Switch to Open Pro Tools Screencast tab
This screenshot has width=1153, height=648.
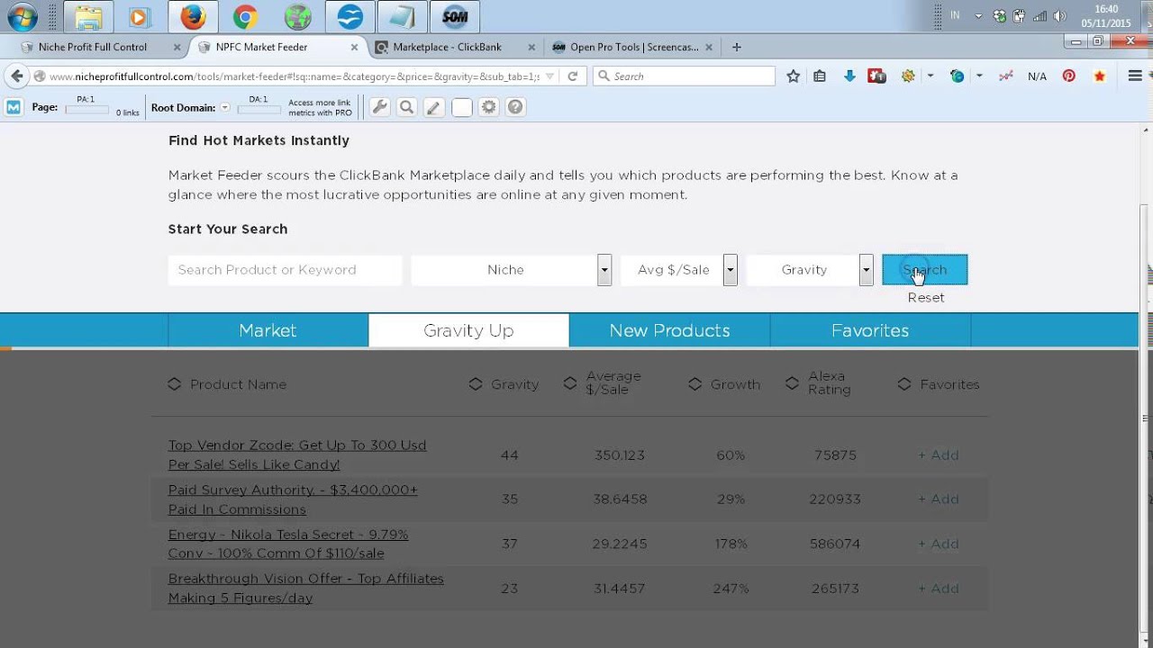pyautogui.click(x=634, y=47)
